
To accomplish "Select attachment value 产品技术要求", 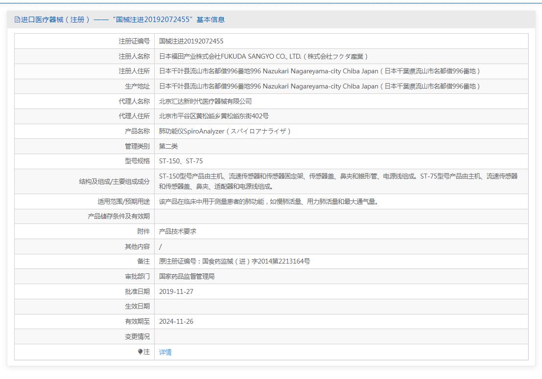I will (178, 231).
